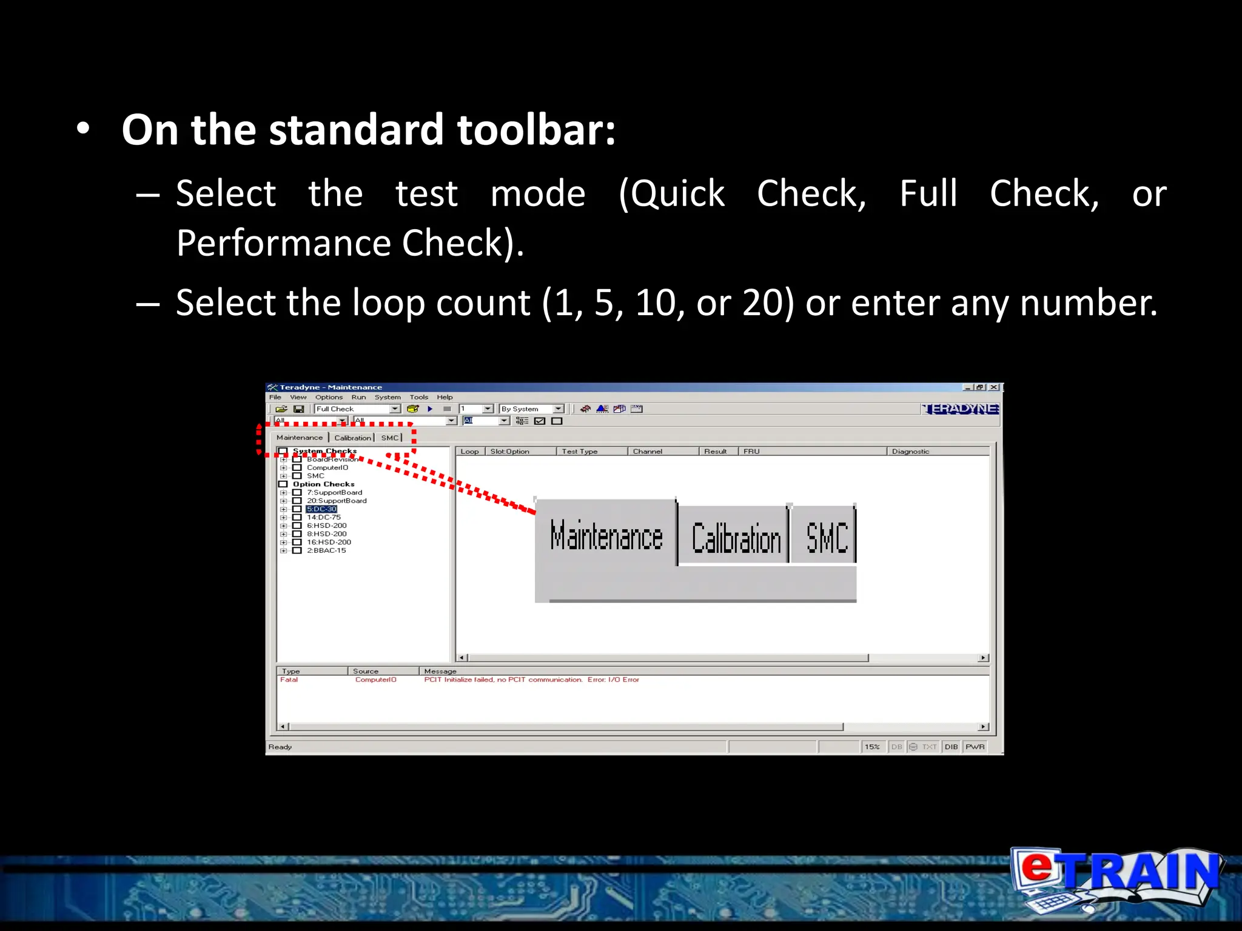The width and height of the screenshot is (1242, 931).
Task: Click the Diagnostic column header
Action: point(938,451)
